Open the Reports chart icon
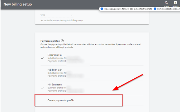 pyautogui.click(x=175, y=3)
